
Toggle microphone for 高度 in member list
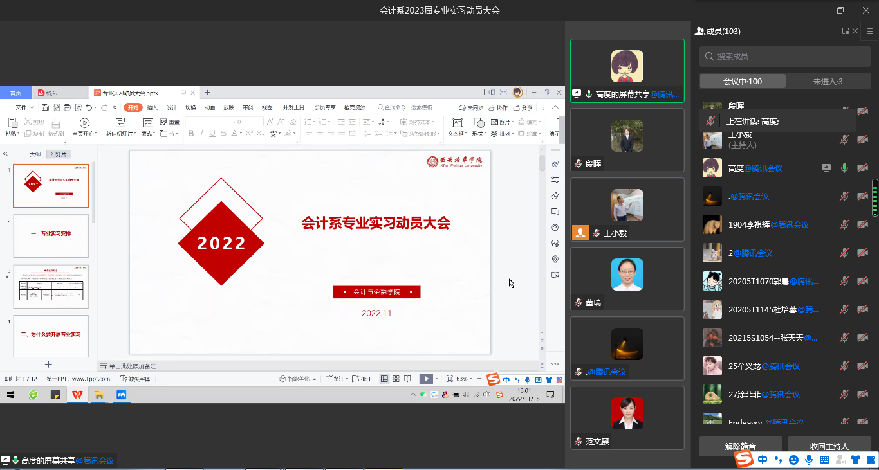[844, 168]
